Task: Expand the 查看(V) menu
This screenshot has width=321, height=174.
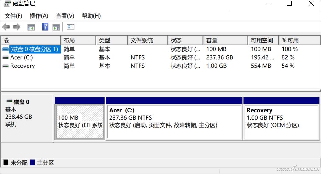Action: tap(65, 16)
